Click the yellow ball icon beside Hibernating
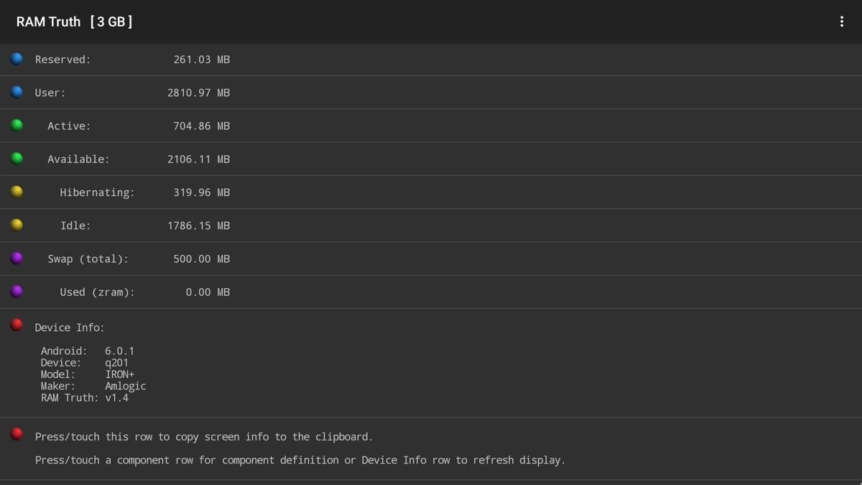Image resolution: width=862 pixels, height=485 pixels. click(17, 192)
